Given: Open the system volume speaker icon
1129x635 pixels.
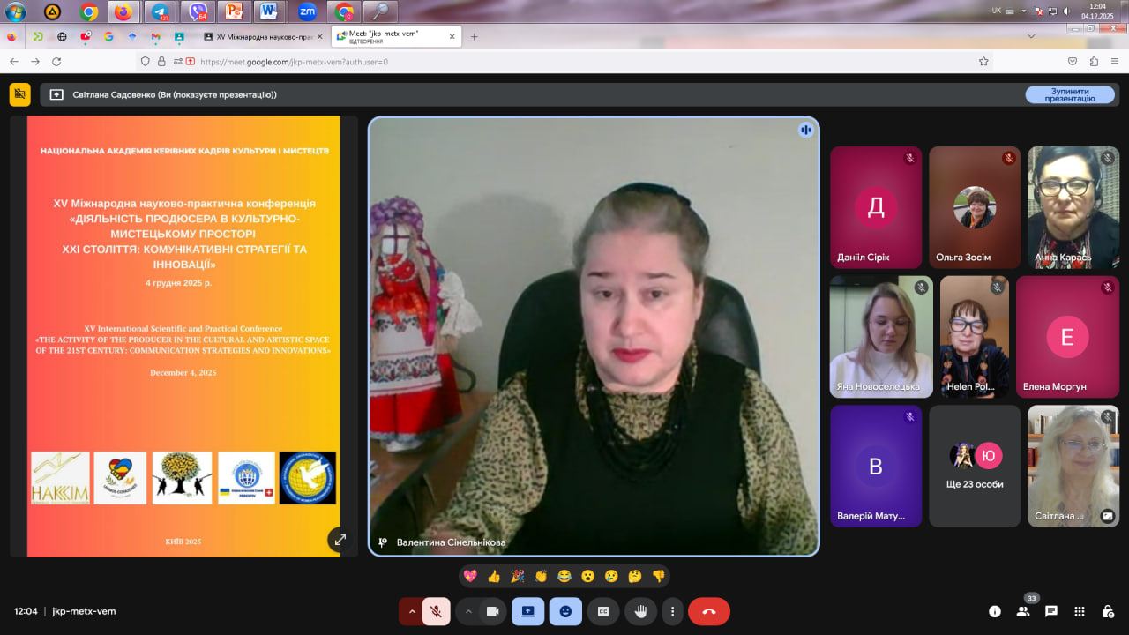Looking at the screenshot, I should point(1067,10).
